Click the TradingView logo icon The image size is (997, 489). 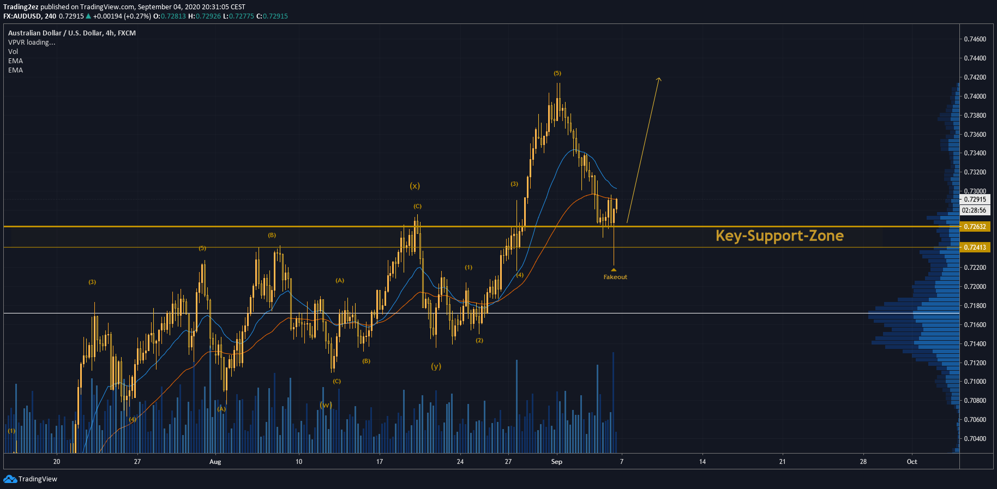coord(10,479)
